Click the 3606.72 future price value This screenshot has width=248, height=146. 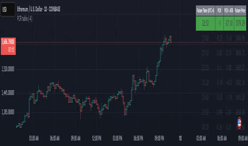[240, 53]
